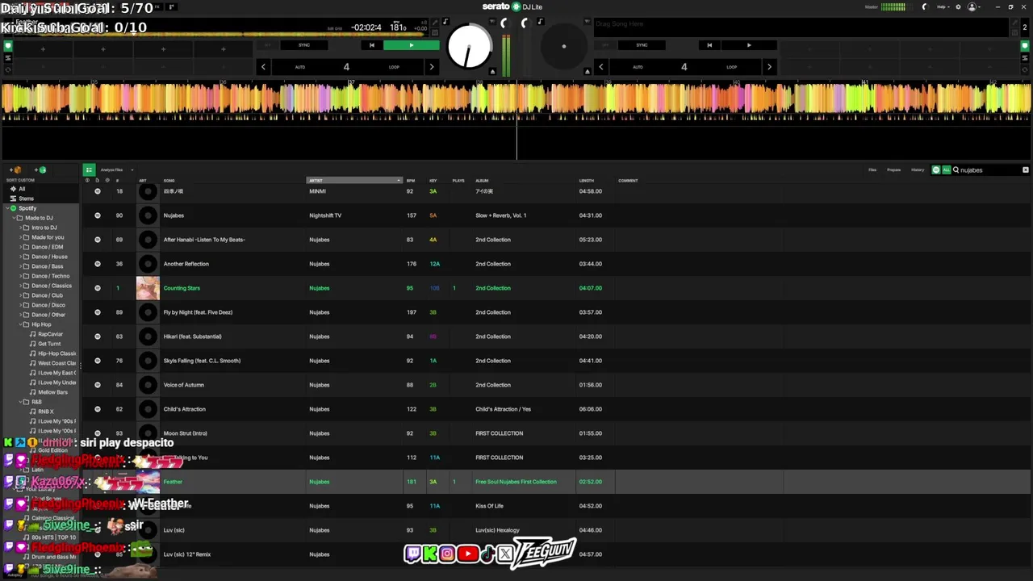
Task: Toggle the ALL search filter
Action: pyautogui.click(x=946, y=170)
